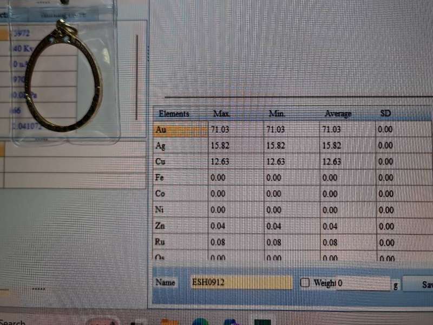Viewport: 433px width, 325px height.
Task: Click the Cu Average value 12.63
Action: 331,161
